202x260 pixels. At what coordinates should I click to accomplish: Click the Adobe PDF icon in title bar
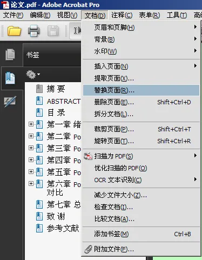(x=5, y=5)
